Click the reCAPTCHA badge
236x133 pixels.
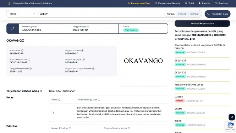[x=230, y=126]
